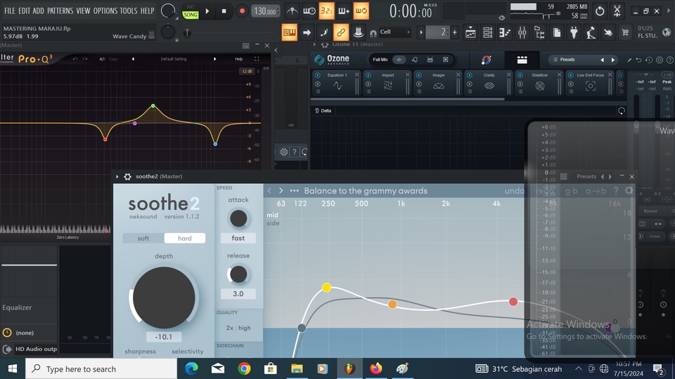Click the overdub recording icon in the toolbar
The height and width of the screenshot is (379, 675).
[x=344, y=11]
